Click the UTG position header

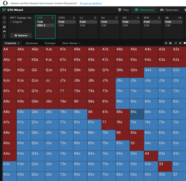45,18
